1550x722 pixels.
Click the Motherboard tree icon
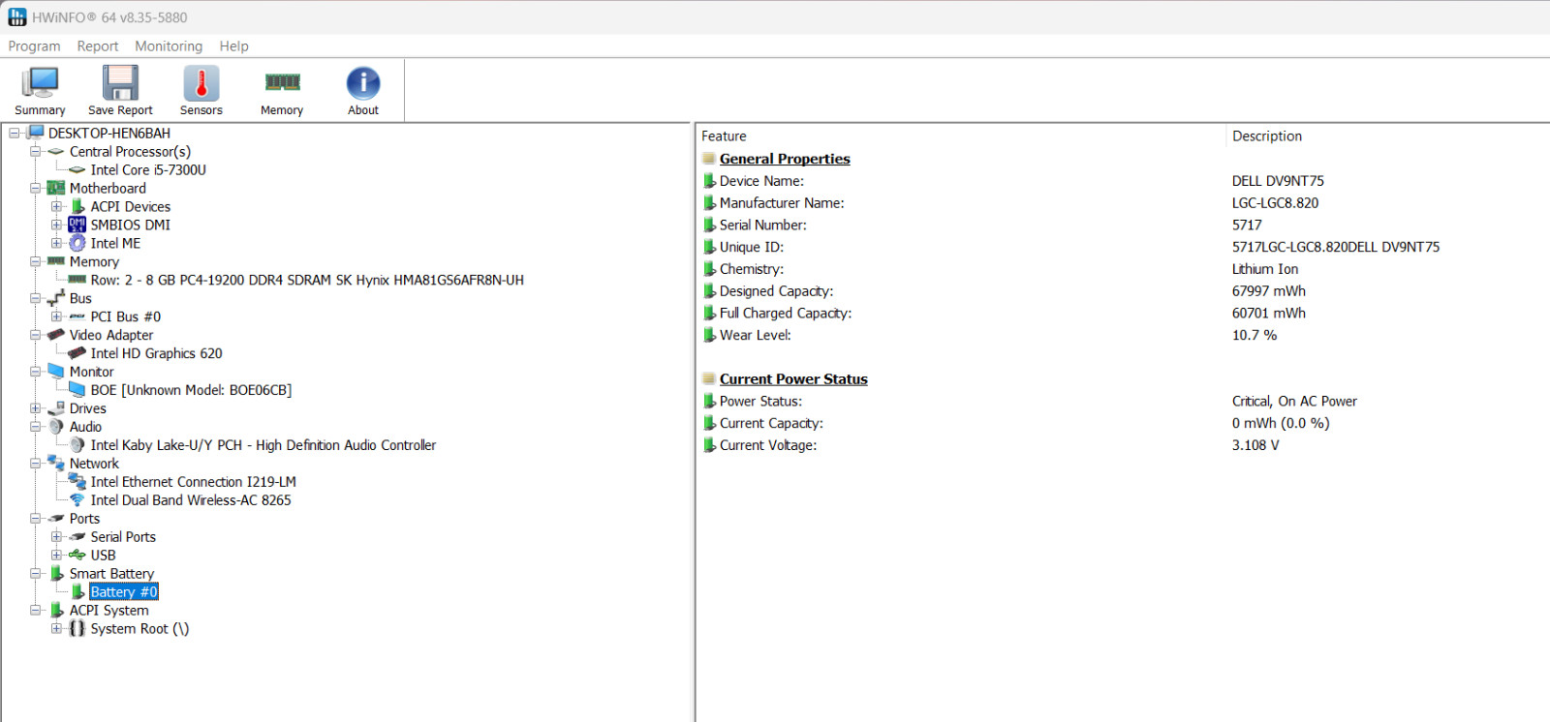click(56, 188)
